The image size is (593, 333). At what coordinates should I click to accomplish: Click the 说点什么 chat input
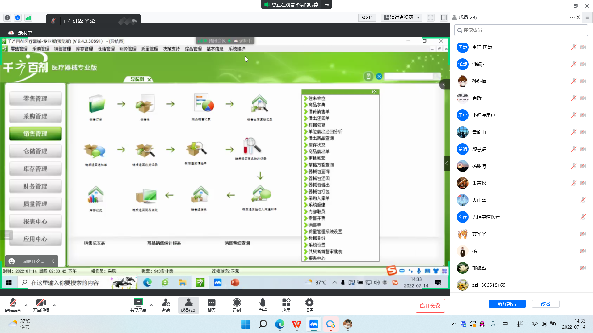(x=33, y=261)
